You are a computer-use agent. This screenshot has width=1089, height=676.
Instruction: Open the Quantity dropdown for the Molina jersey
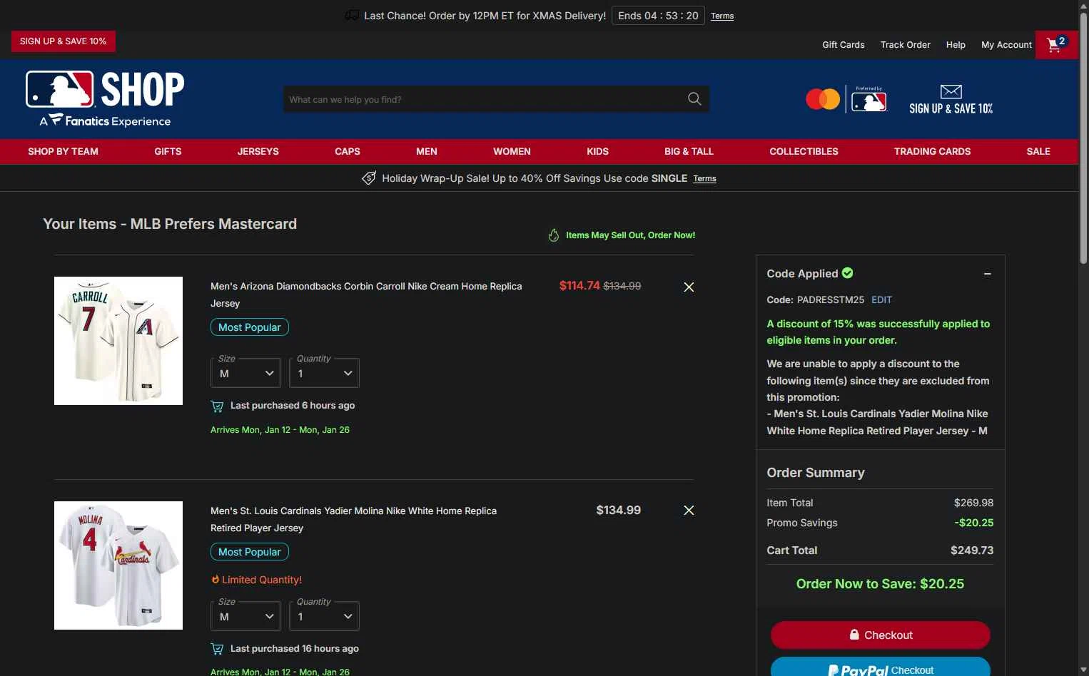(324, 616)
